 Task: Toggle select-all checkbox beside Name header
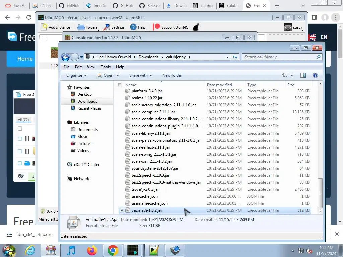tap(120, 85)
